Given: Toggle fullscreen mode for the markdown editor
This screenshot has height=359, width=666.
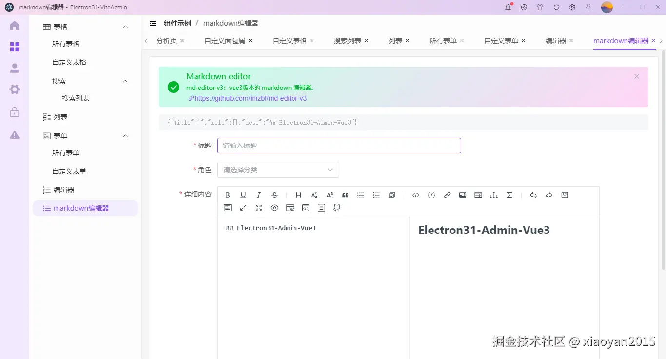Looking at the screenshot, I should [258, 208].
